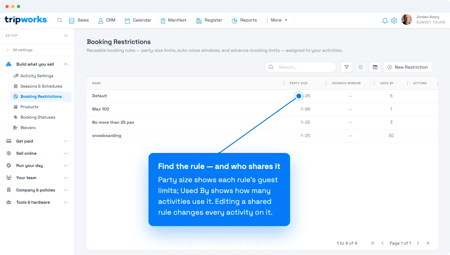Open Seasons & Schedules
Screen dimensions: 450x255
tap(41, 86)
